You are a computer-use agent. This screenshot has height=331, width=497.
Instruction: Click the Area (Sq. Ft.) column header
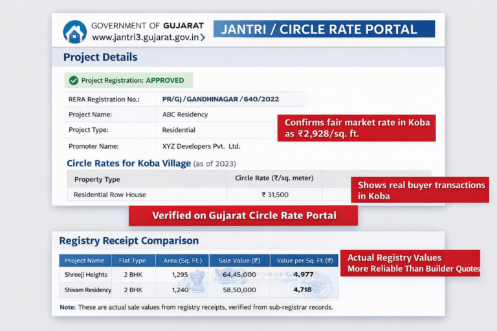(x=182, y=261)
